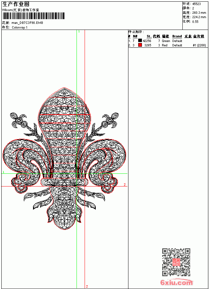Click the green marker 1 atop vertical line

[79, 32]
